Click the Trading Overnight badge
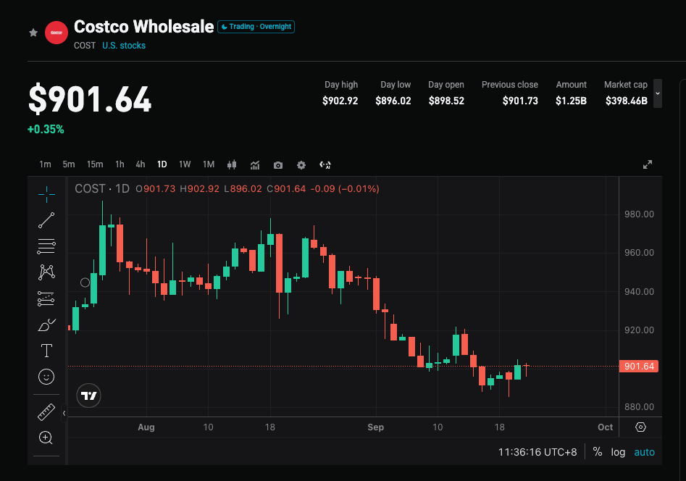The width and height of the screenshot is (686, 481). point(256,27)
